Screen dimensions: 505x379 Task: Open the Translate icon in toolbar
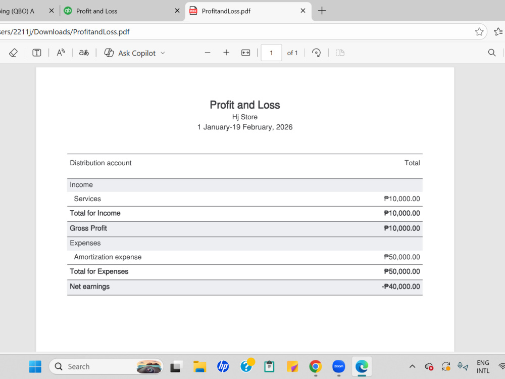pos(84,53)
